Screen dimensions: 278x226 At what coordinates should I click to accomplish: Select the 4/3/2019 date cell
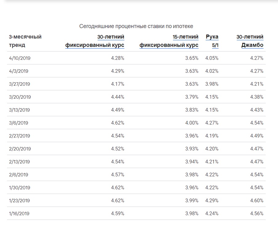[x=19, y=71]
